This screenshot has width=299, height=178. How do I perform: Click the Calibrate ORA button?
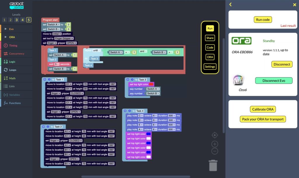click(x=263, y=109)
